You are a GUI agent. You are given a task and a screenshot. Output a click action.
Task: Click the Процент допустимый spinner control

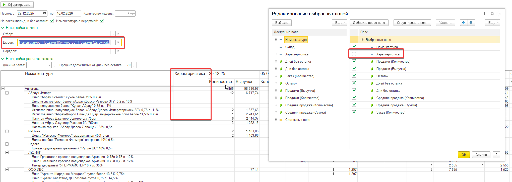[134, 65]
